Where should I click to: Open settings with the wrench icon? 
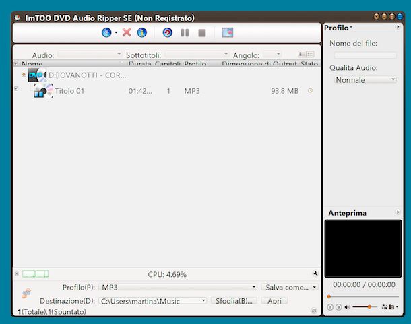click(x=315, y=273)
